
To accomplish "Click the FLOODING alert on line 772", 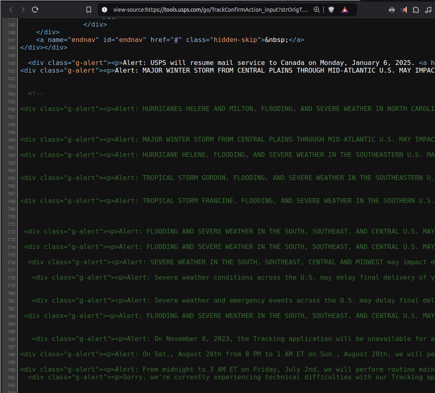I will [x=229, y=232].
